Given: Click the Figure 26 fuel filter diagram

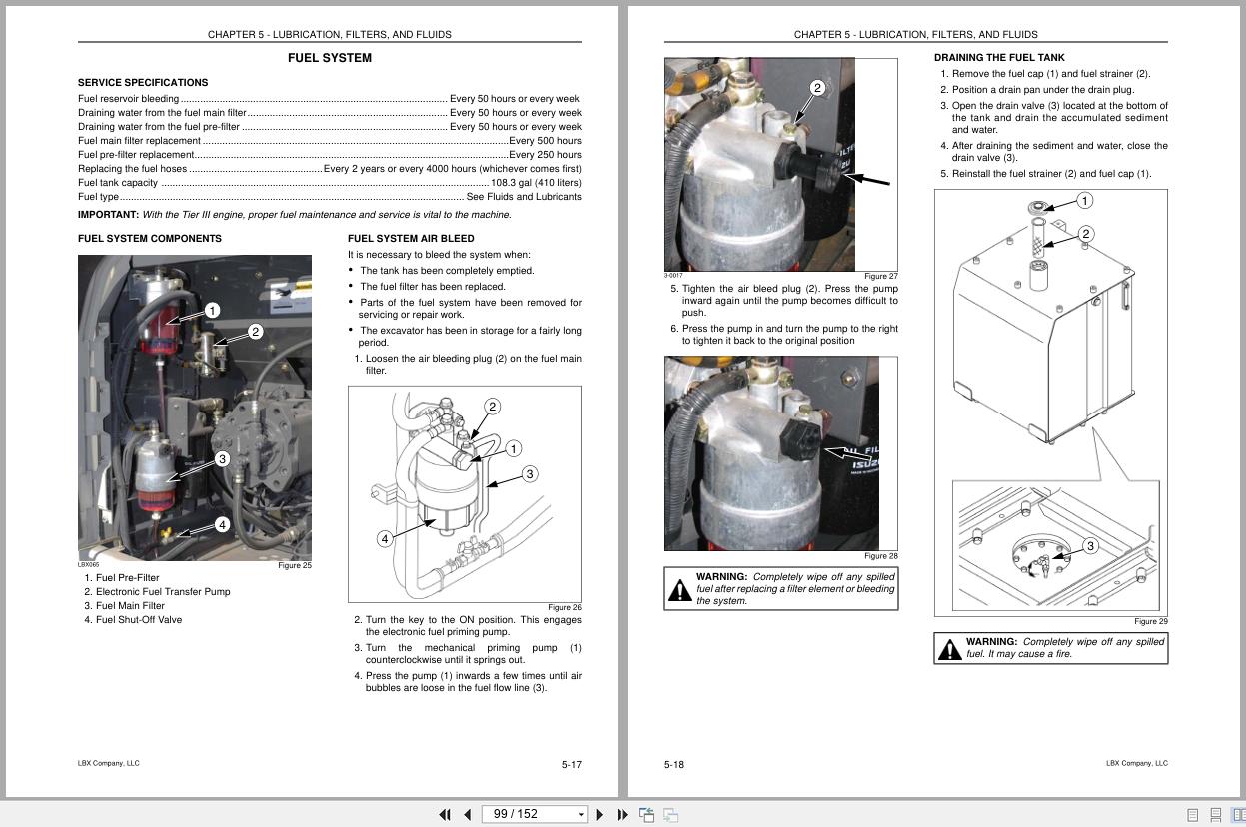Looking at the screenshot, I should 465,494.
